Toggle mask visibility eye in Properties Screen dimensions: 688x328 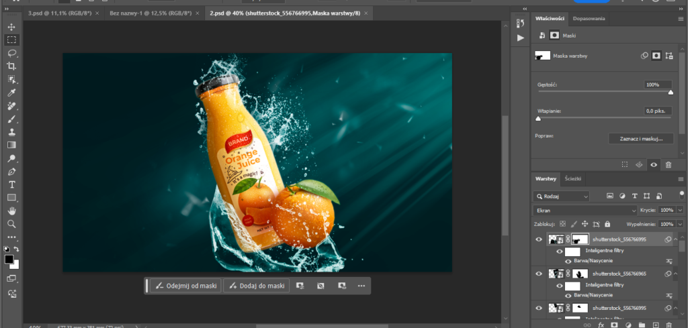(654, 164)
